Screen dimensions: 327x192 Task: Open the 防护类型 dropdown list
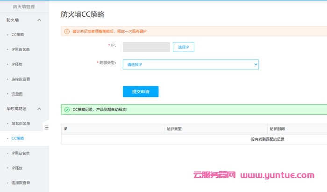[191, 64]
